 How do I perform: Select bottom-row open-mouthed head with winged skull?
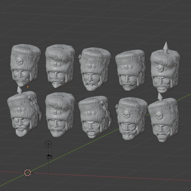(x=95, y=117)
